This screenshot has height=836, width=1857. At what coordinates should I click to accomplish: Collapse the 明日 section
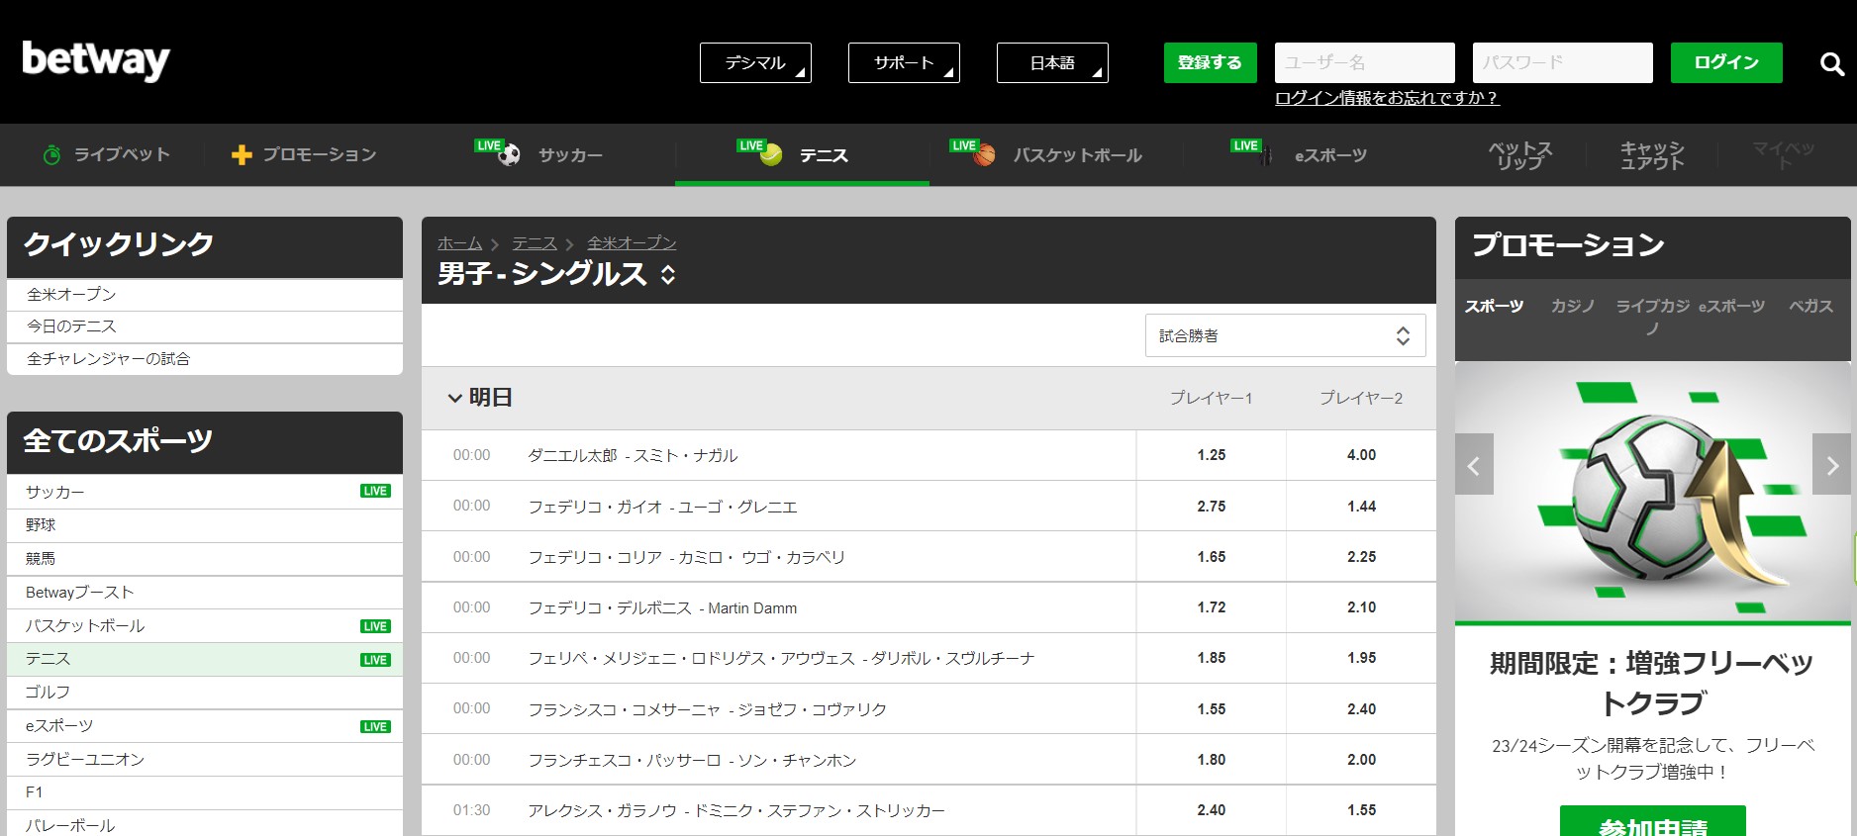point(455,398)
